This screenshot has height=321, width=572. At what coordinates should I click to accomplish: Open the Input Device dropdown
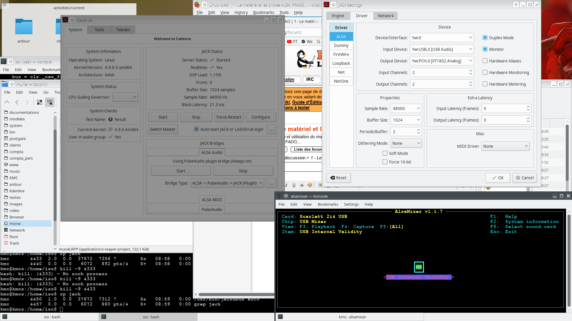pyautogui.click(x=442, y=49)
